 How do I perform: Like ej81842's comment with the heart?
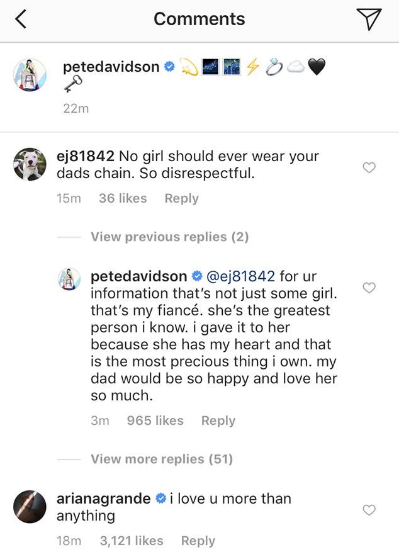pos(369,167)
